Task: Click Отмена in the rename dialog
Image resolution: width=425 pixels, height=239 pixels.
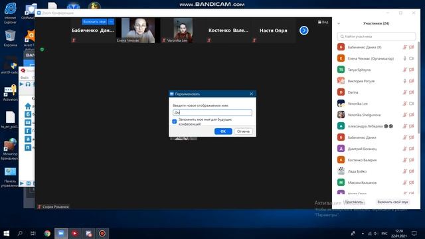Action: [243, 131]
